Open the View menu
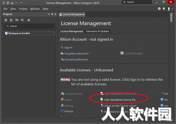This screenshot has height=124, width=176. (x=13, y=9)
